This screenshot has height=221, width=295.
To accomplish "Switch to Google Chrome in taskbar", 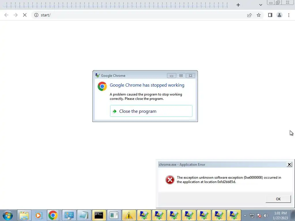I will coord(53,215).
